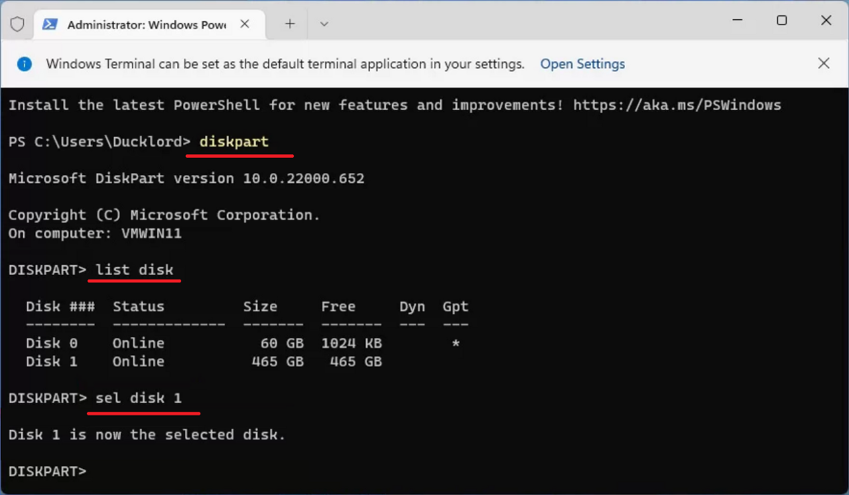
Task: Click the last empty DISKPART> prompt
Action: [x=47, y=472]
